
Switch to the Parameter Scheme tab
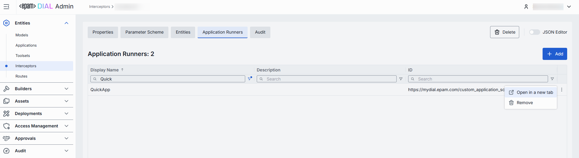coord(144,32)
